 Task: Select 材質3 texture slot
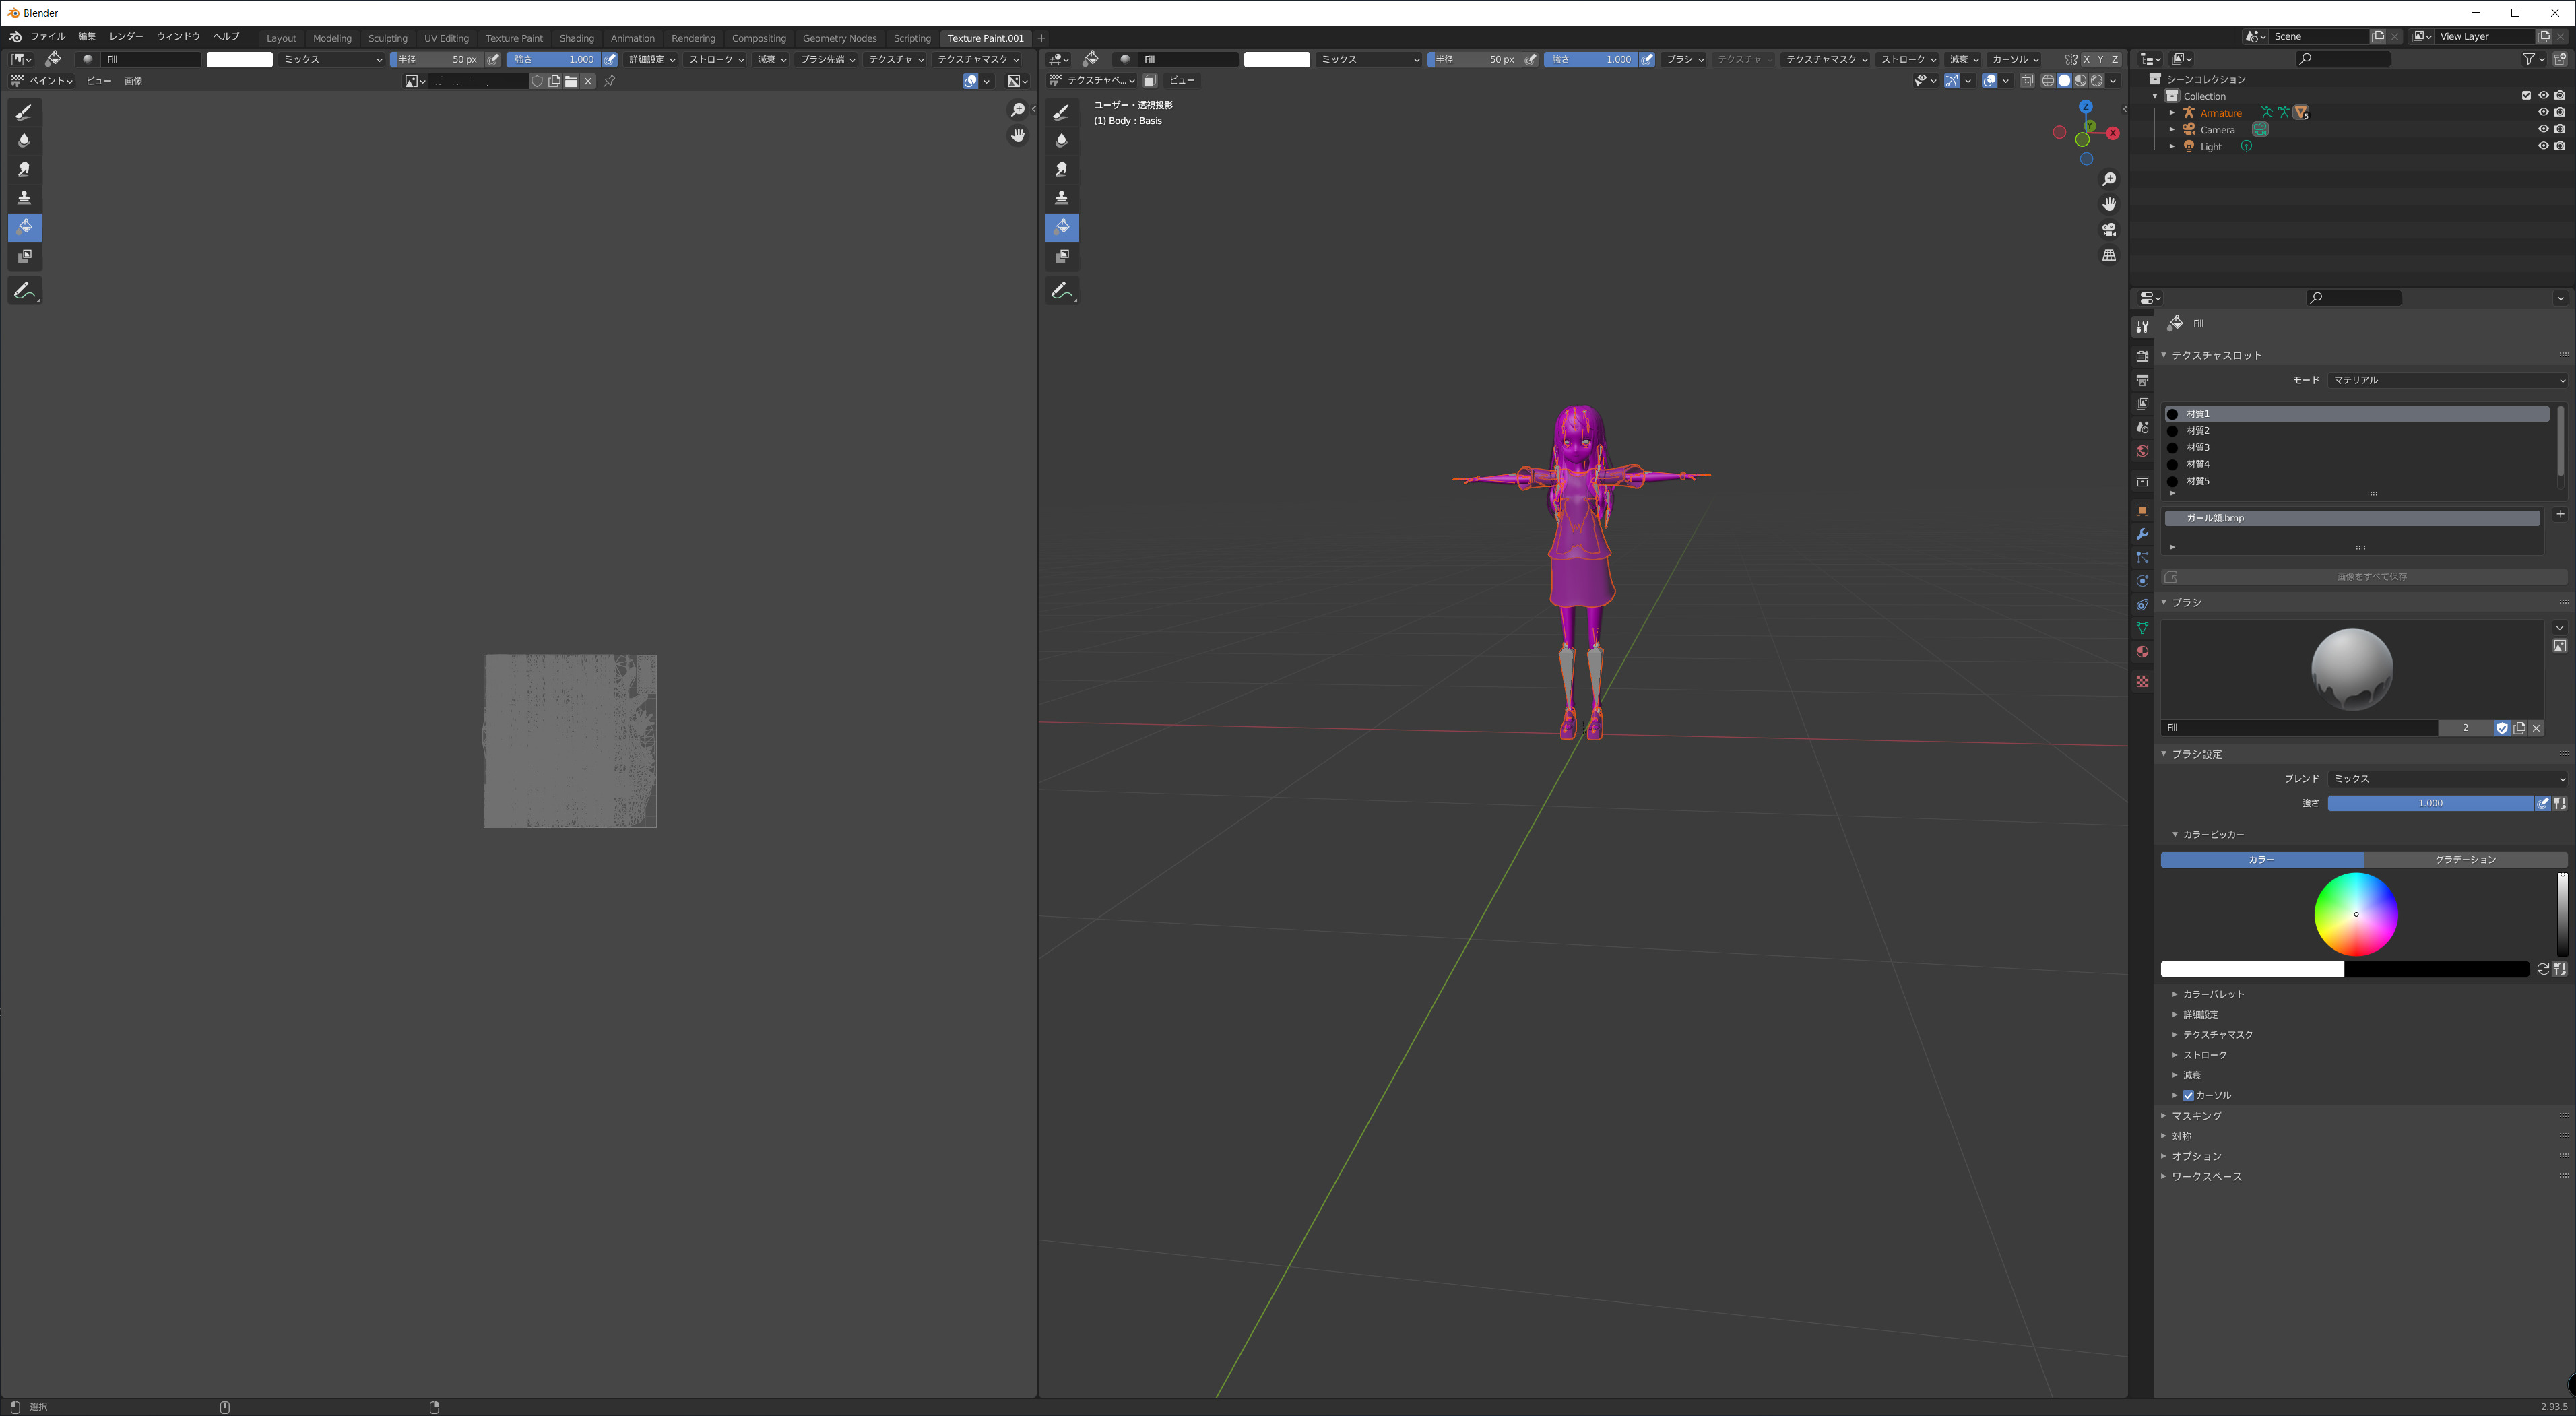point(2197,447)
